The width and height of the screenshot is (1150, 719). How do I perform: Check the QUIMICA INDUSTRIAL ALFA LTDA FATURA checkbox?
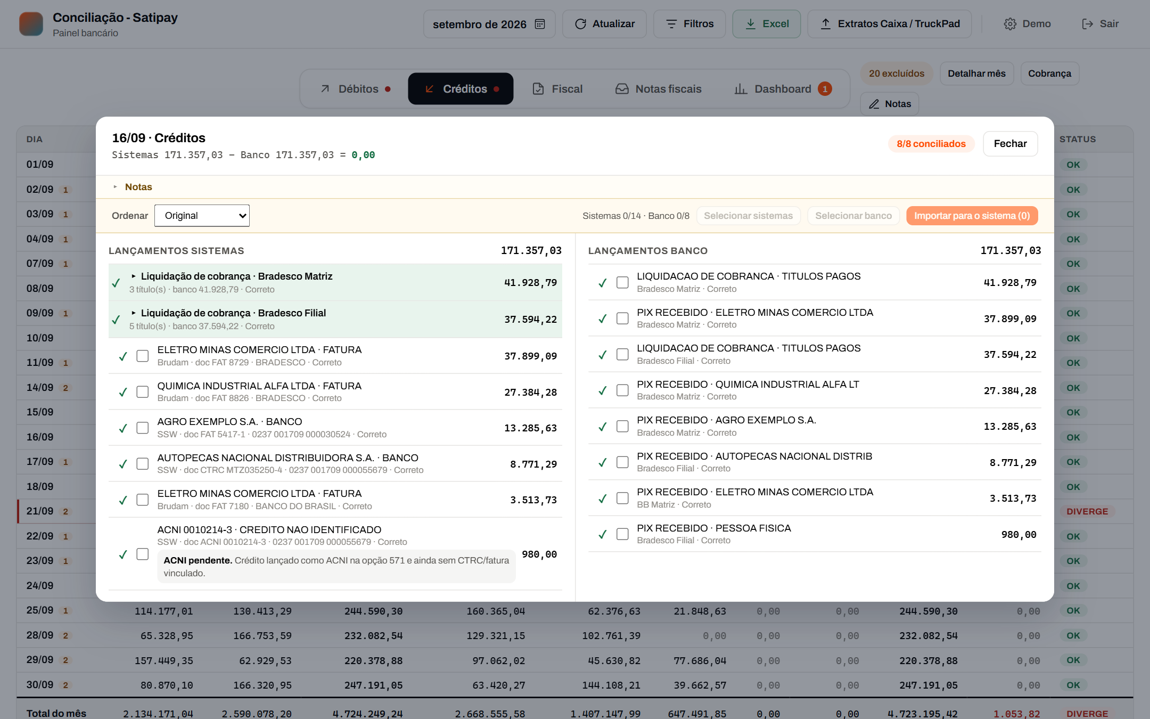tap(142, 392)
